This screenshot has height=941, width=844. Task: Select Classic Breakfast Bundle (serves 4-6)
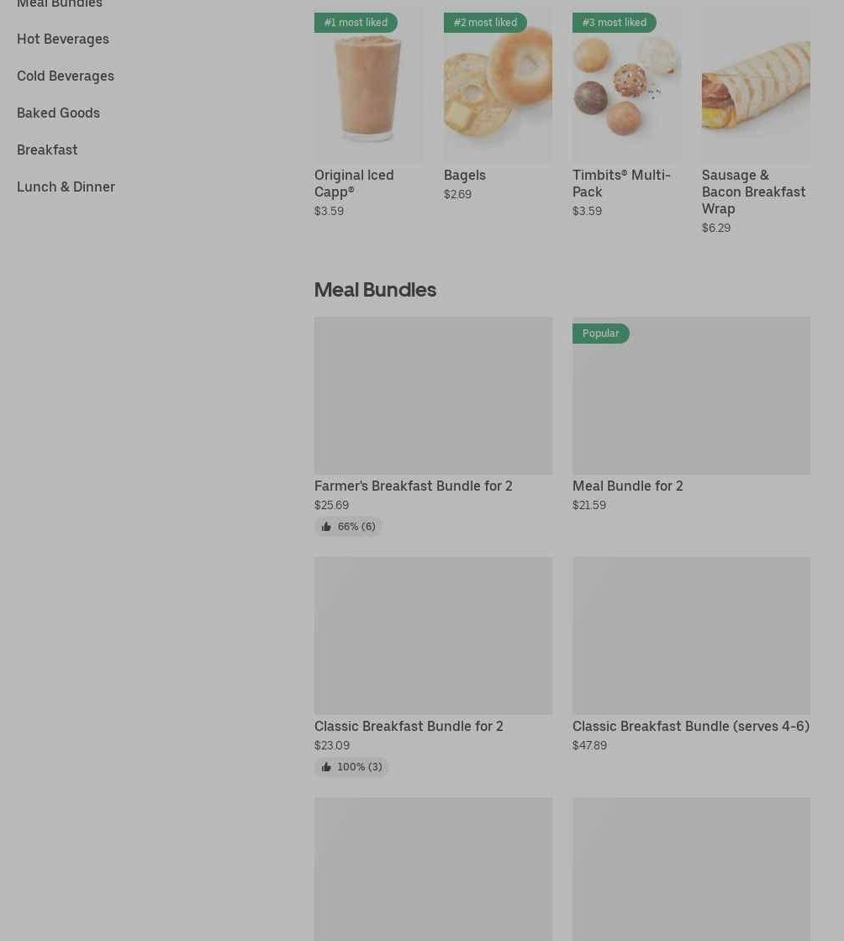691,726
